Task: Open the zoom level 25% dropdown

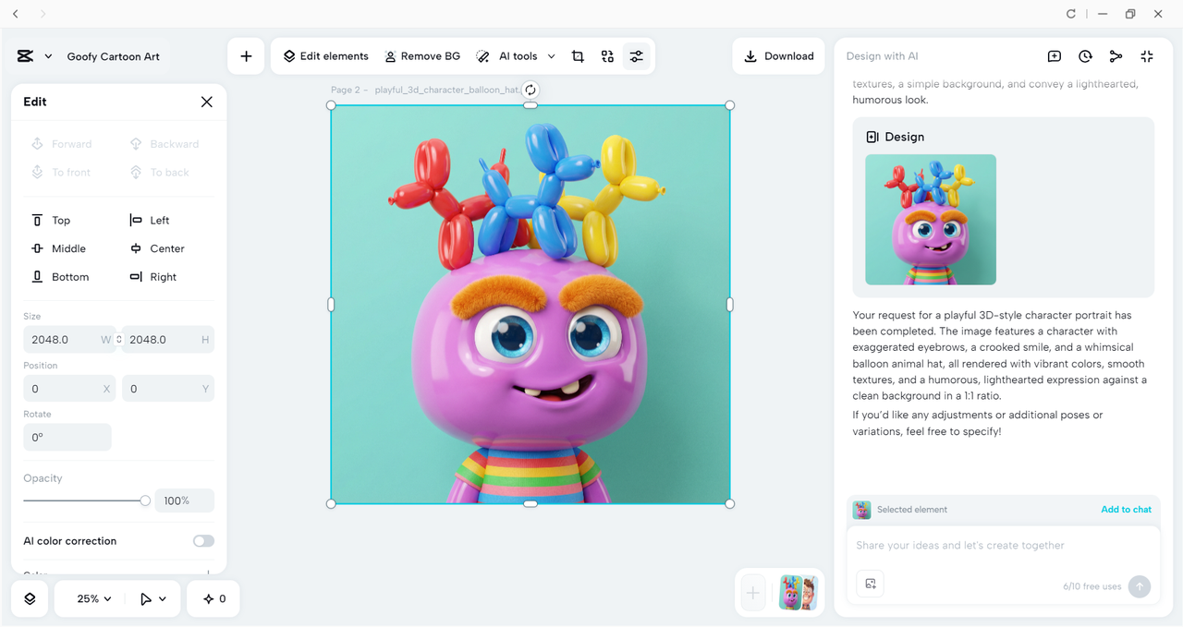Action: point(90,598)
